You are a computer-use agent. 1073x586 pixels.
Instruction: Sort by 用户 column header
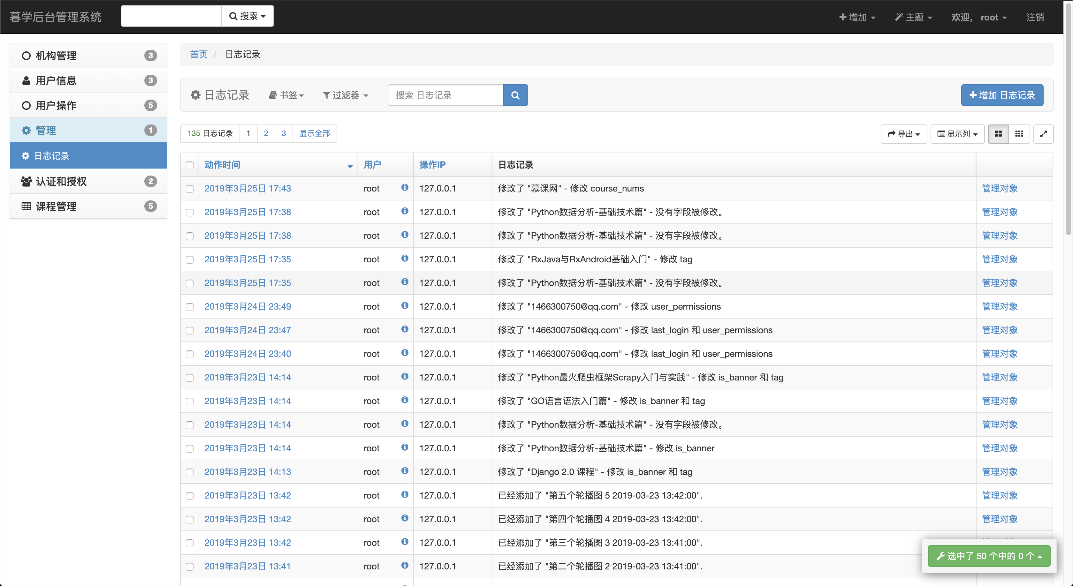(372, 165)
